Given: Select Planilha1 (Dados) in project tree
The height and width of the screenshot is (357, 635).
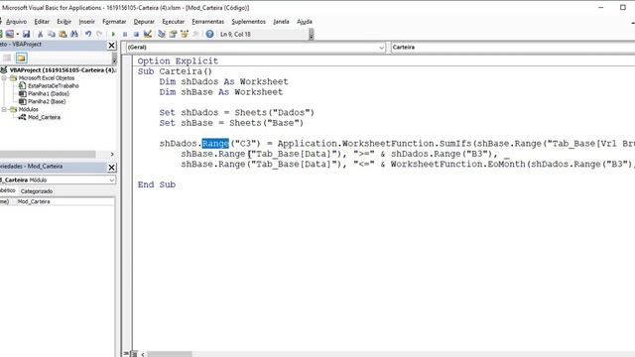Looking at the screenshot, I should pyautogui.click(x=49, y=93).
